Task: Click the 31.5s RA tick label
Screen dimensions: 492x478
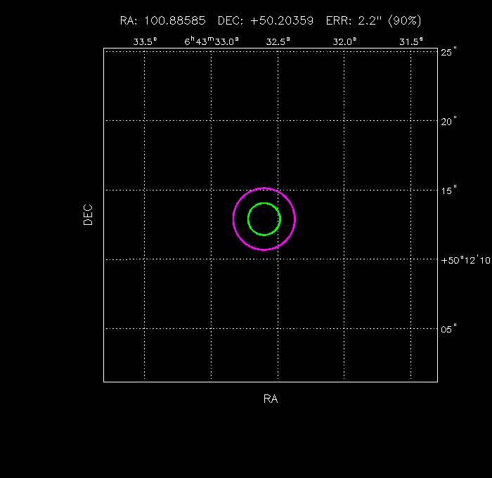Action: [x=411, y=41]
